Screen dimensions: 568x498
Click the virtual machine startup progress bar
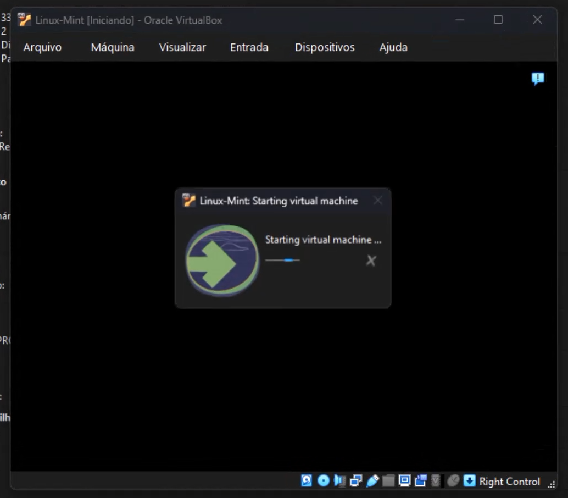tap(282, 260)
